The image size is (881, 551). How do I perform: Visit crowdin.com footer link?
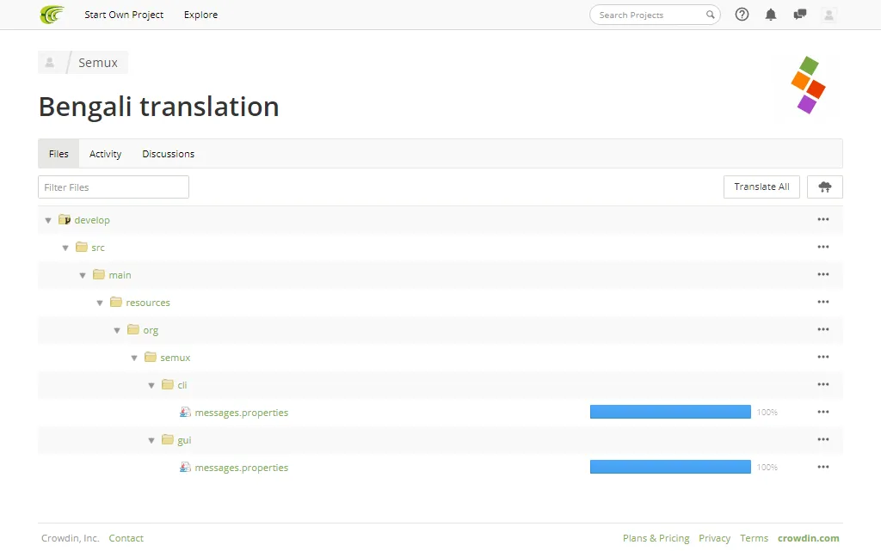[808, 538]
